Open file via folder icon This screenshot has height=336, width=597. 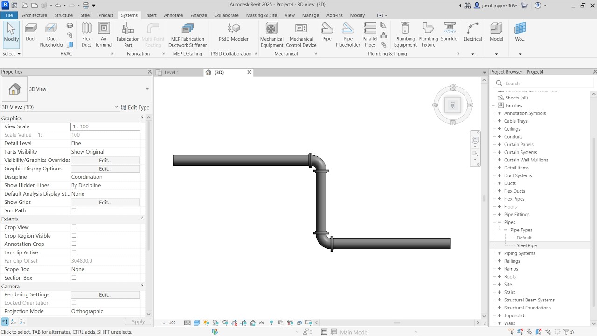point(25,6)
